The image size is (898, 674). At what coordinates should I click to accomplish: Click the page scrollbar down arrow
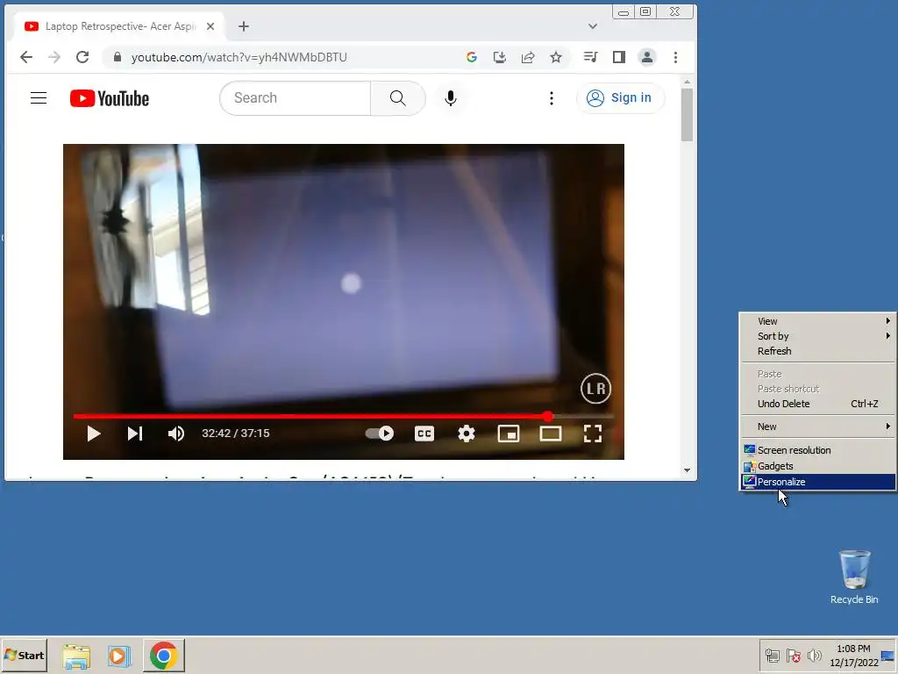coord(688,470)
